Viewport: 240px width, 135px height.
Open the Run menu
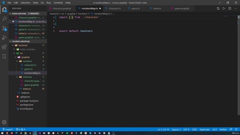pyautogui.click(x=49, y=3)
